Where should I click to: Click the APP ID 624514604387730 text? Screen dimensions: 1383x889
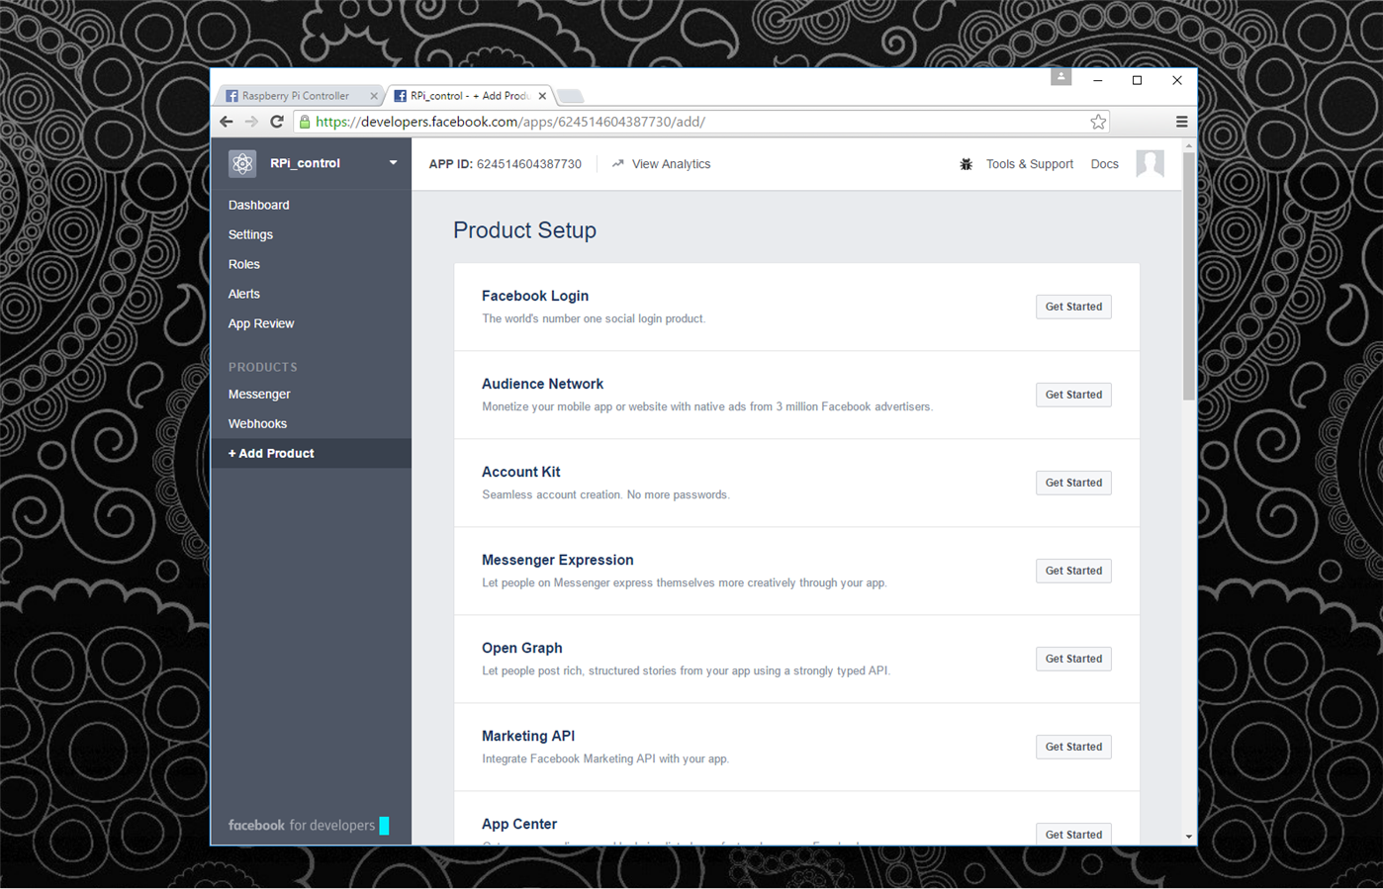pyautogui.click(x=506, y=164)
